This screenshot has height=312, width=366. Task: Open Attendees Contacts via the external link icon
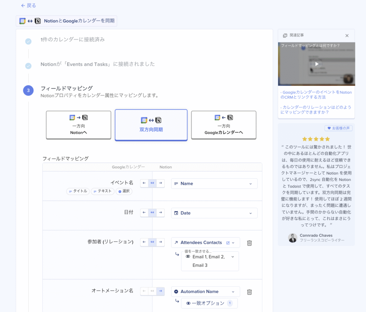click(x=228, y=242)
